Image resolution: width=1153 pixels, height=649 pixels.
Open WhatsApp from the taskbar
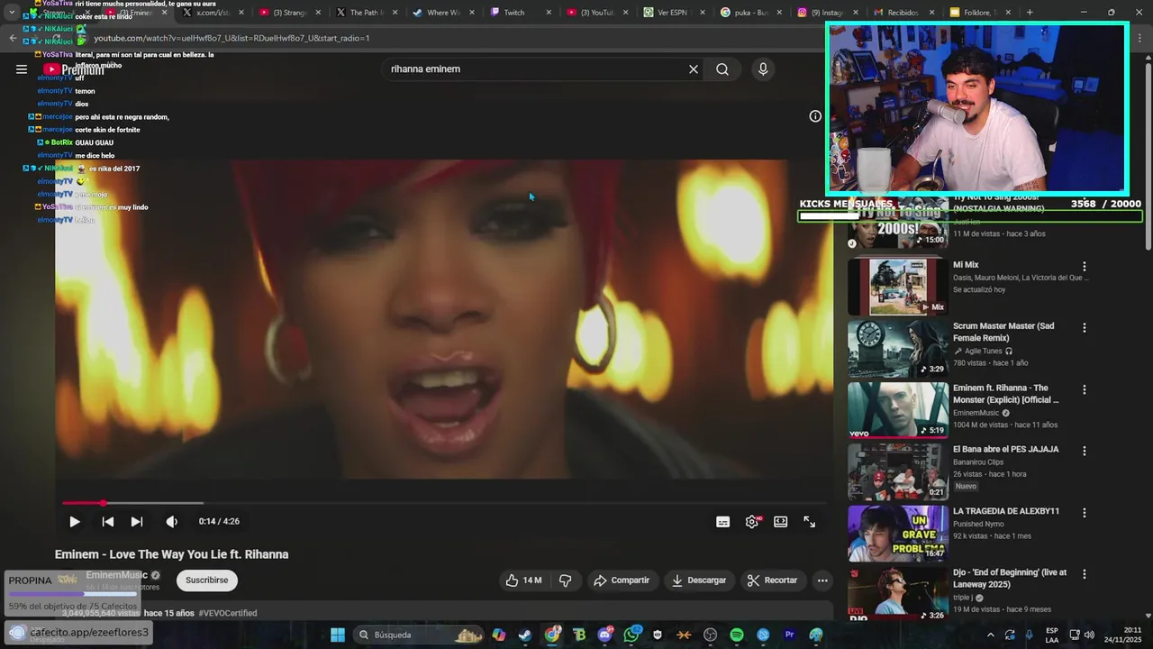click(x=631, y=635)
